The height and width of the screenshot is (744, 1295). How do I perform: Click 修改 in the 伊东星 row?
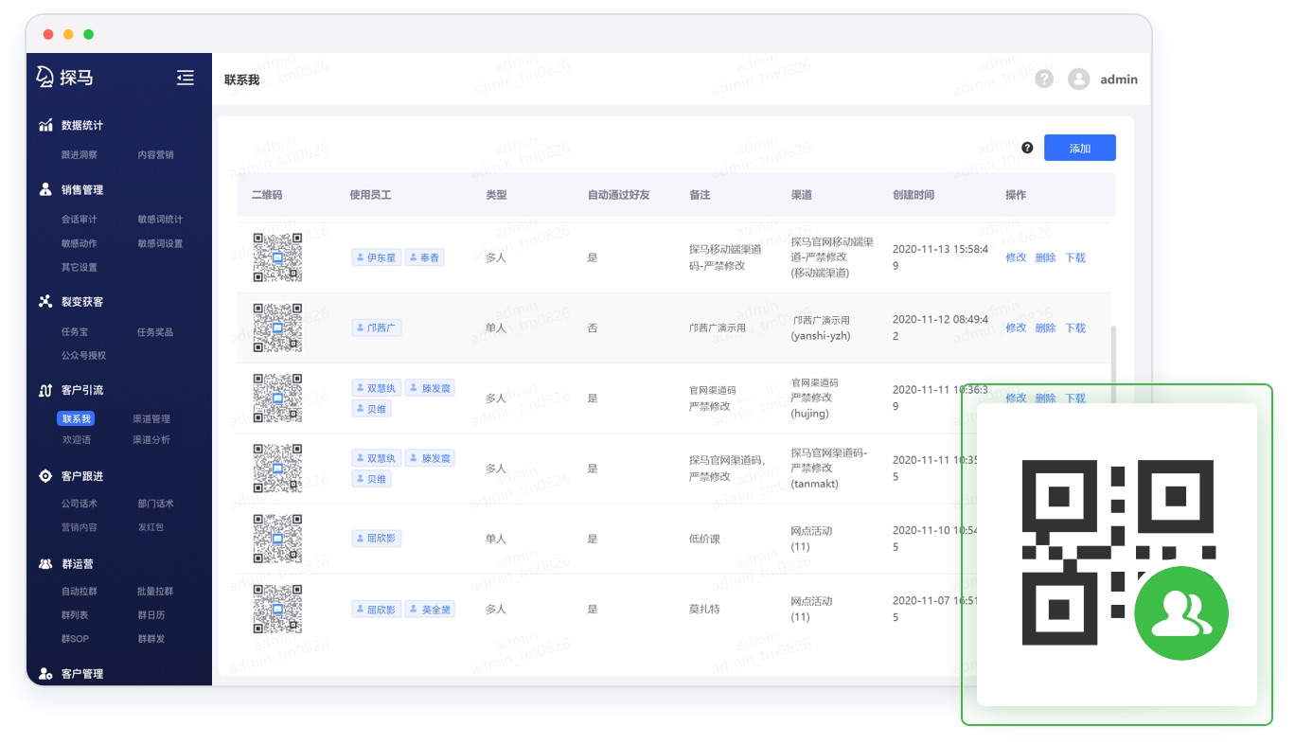1016,257
